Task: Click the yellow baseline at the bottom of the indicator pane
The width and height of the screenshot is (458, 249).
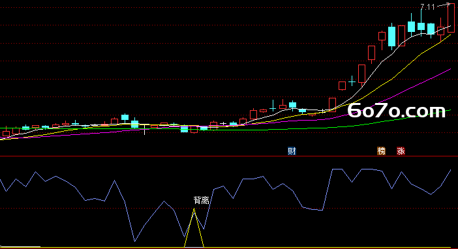Action: 229,247
